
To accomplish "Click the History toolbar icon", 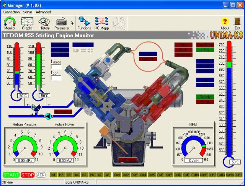I will [x=44, y=23].
